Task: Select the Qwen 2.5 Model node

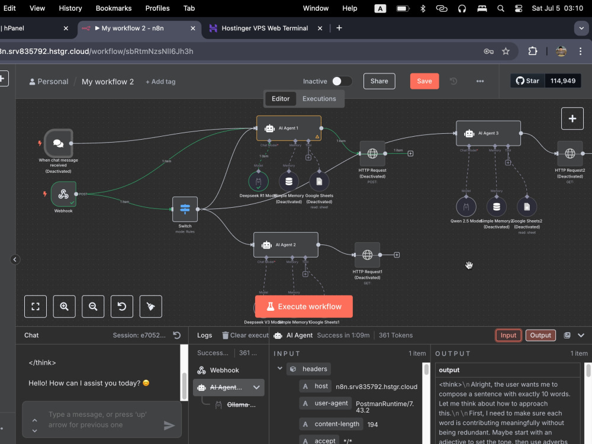Action: tap(466, 207)
